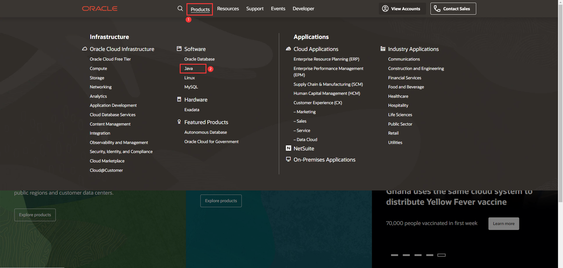Image resolution: width=563 pixels, height=268 pixels.
Task: Click the window icon beside Software
Action: [x=179, y=49]
